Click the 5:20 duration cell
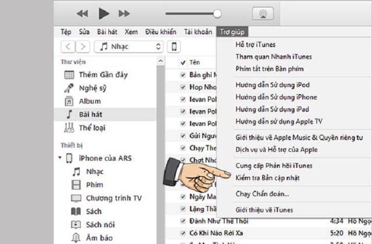The image size is (372, 244). (x=337, y=233)
